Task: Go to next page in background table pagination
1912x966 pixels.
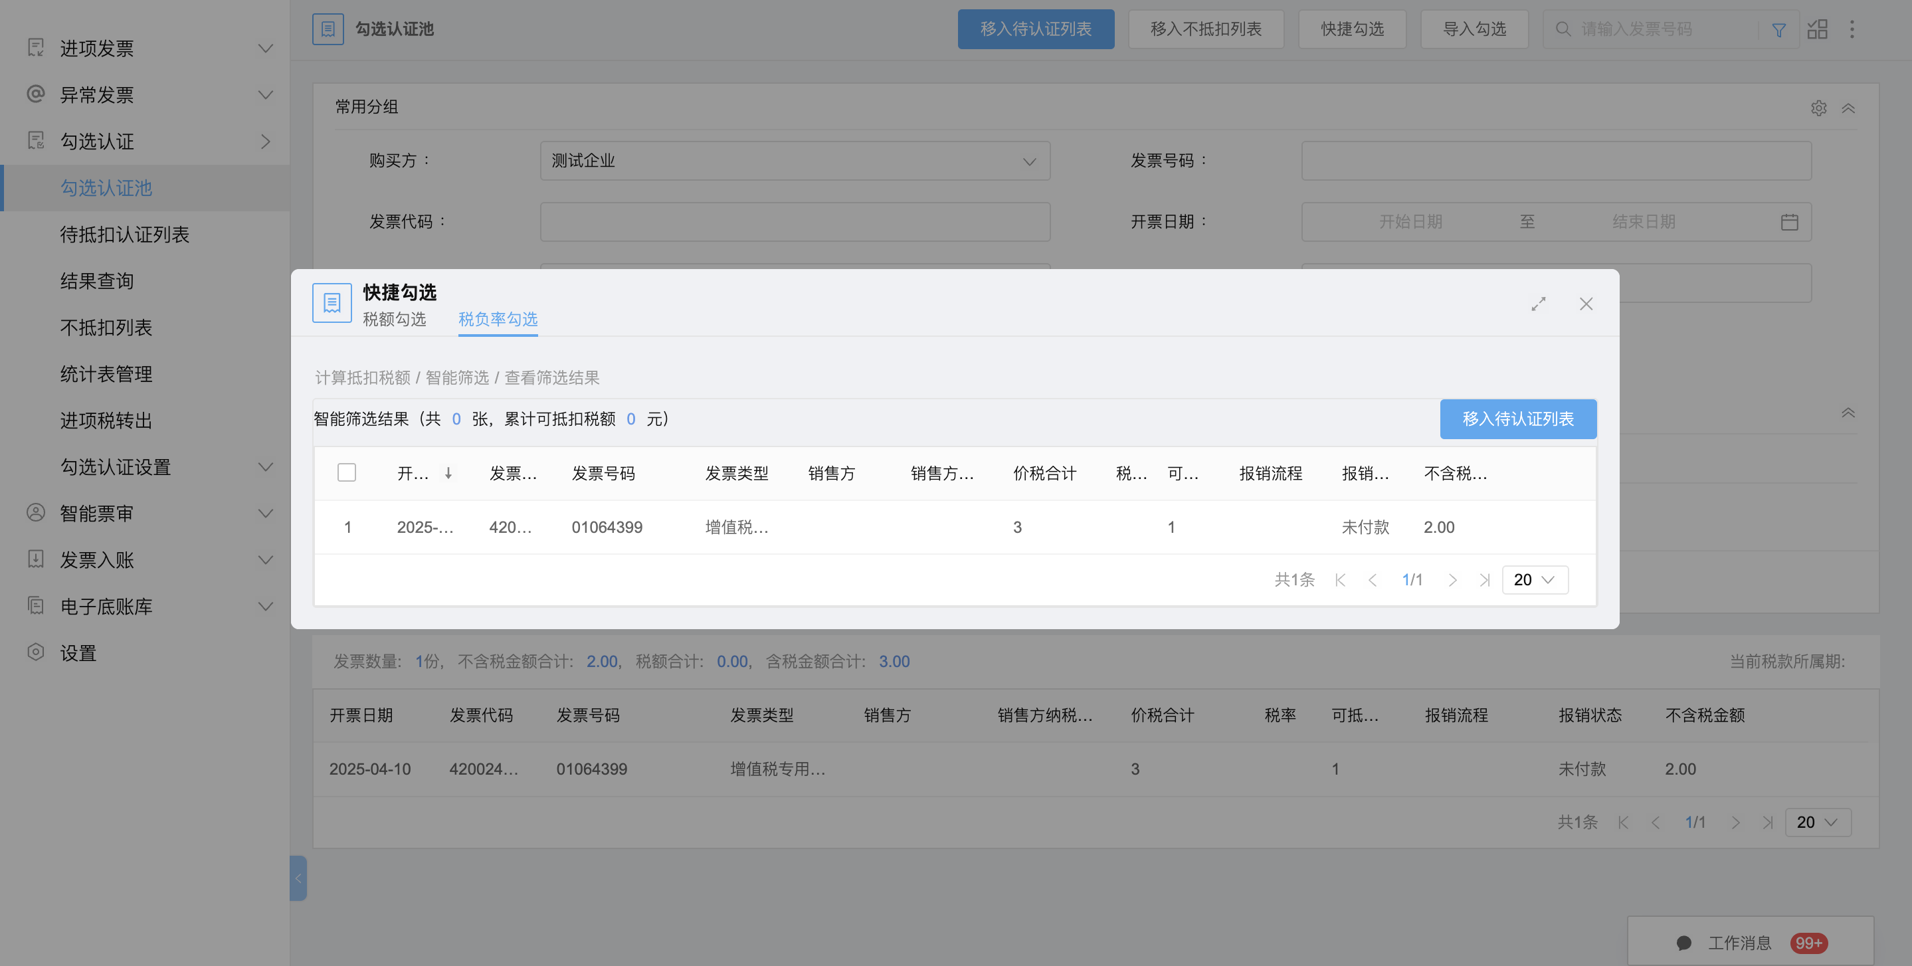Action: (x=1735, y=822)
